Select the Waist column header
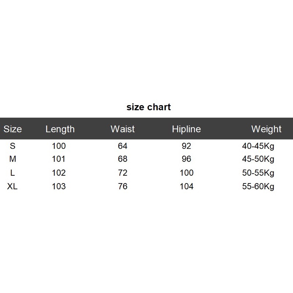This screenshot has height=293, width=293. tap(123, 129)
